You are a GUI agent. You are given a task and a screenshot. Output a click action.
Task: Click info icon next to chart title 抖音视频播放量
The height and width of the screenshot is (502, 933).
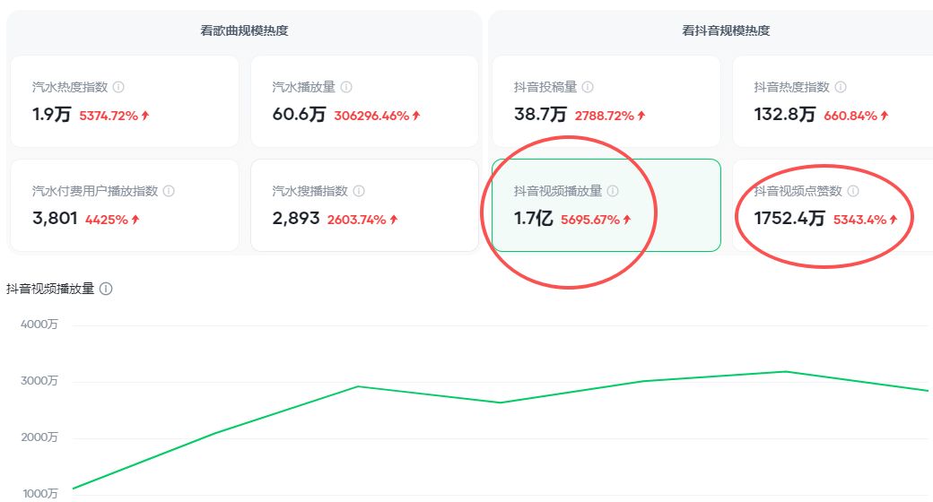106,289
